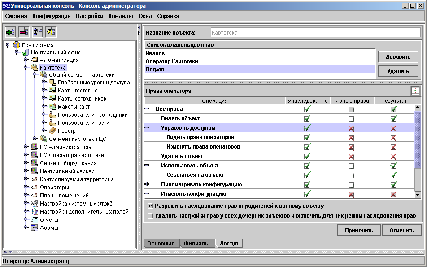Open the Настройки menu
Viewport: 427px width, 267px height.
(90, 16)
